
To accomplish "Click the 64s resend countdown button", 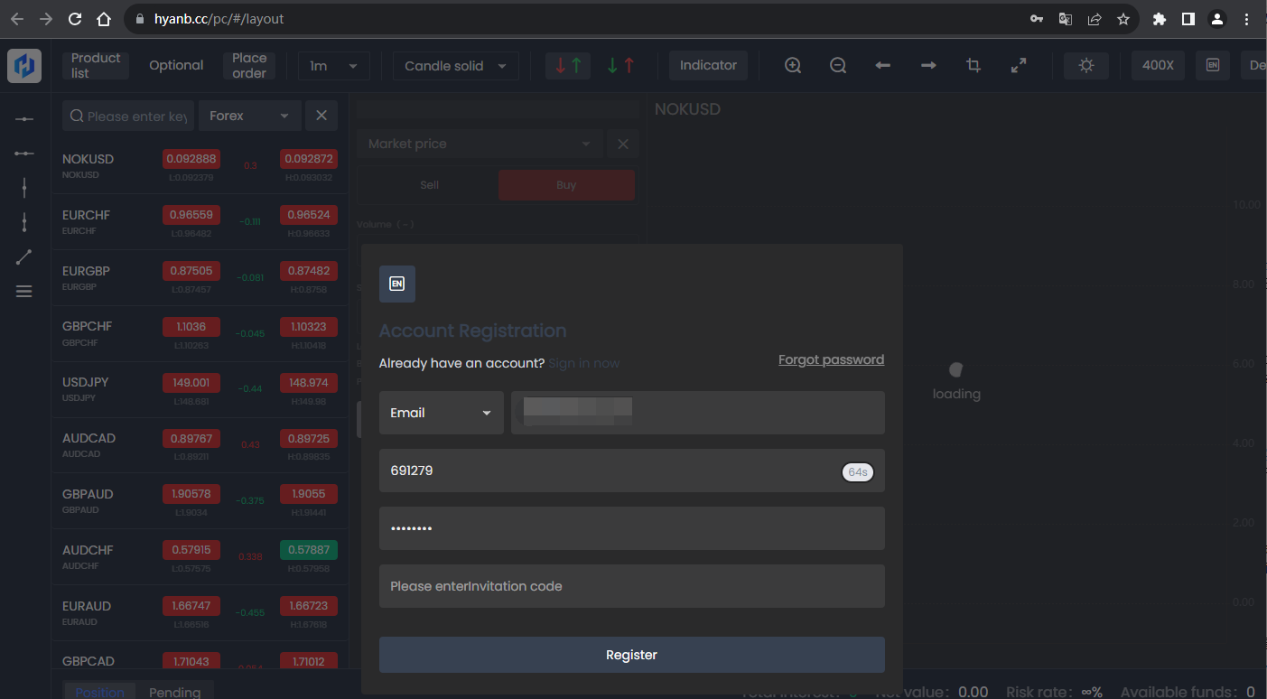I will (x=858, y=471).
